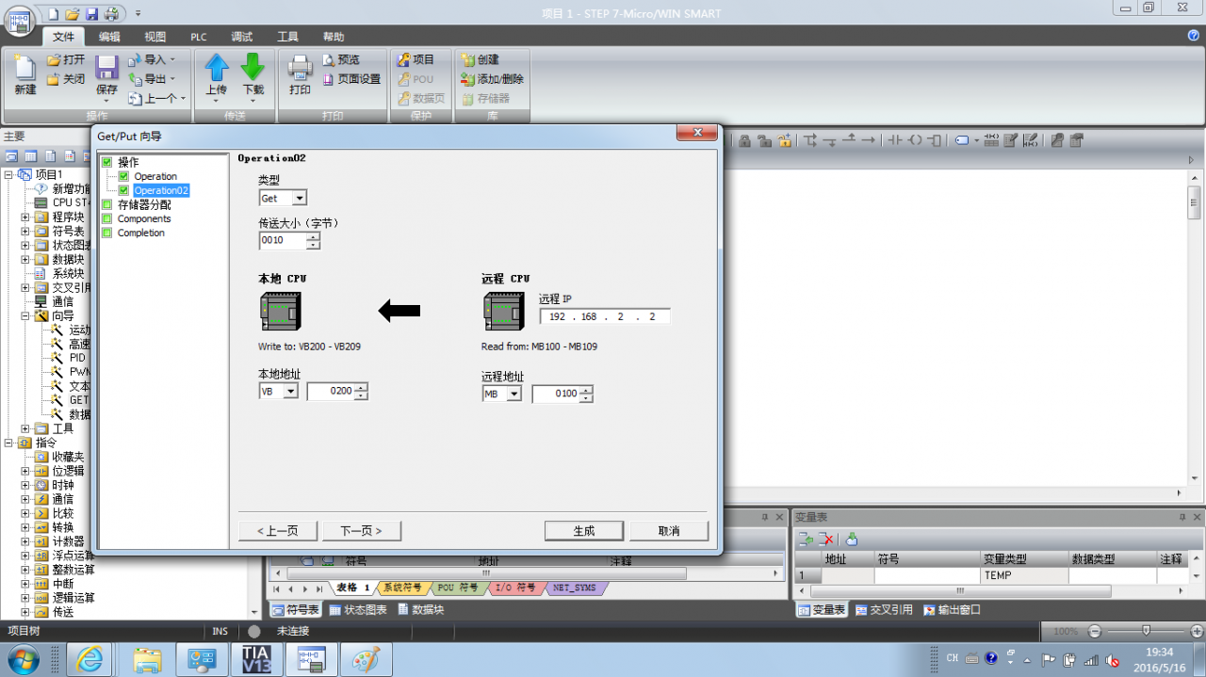Image resolution: width=1206 pixels, height=677 pixels.
Task: Switch to 系统符号 table tab
Action: (x=402, y=588)
